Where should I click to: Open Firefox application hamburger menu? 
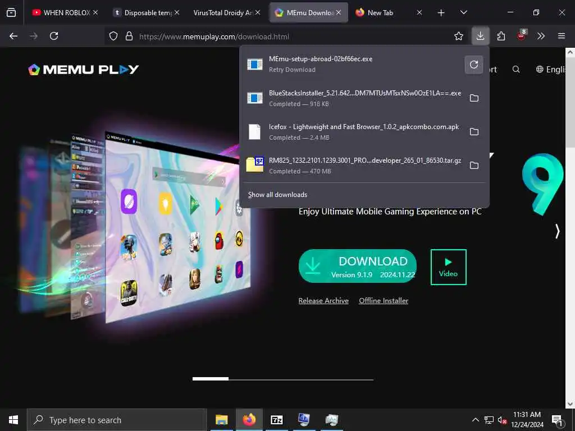(x=562, y=36)
